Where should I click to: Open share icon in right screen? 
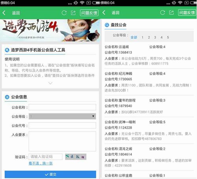(x=171, y=13)
